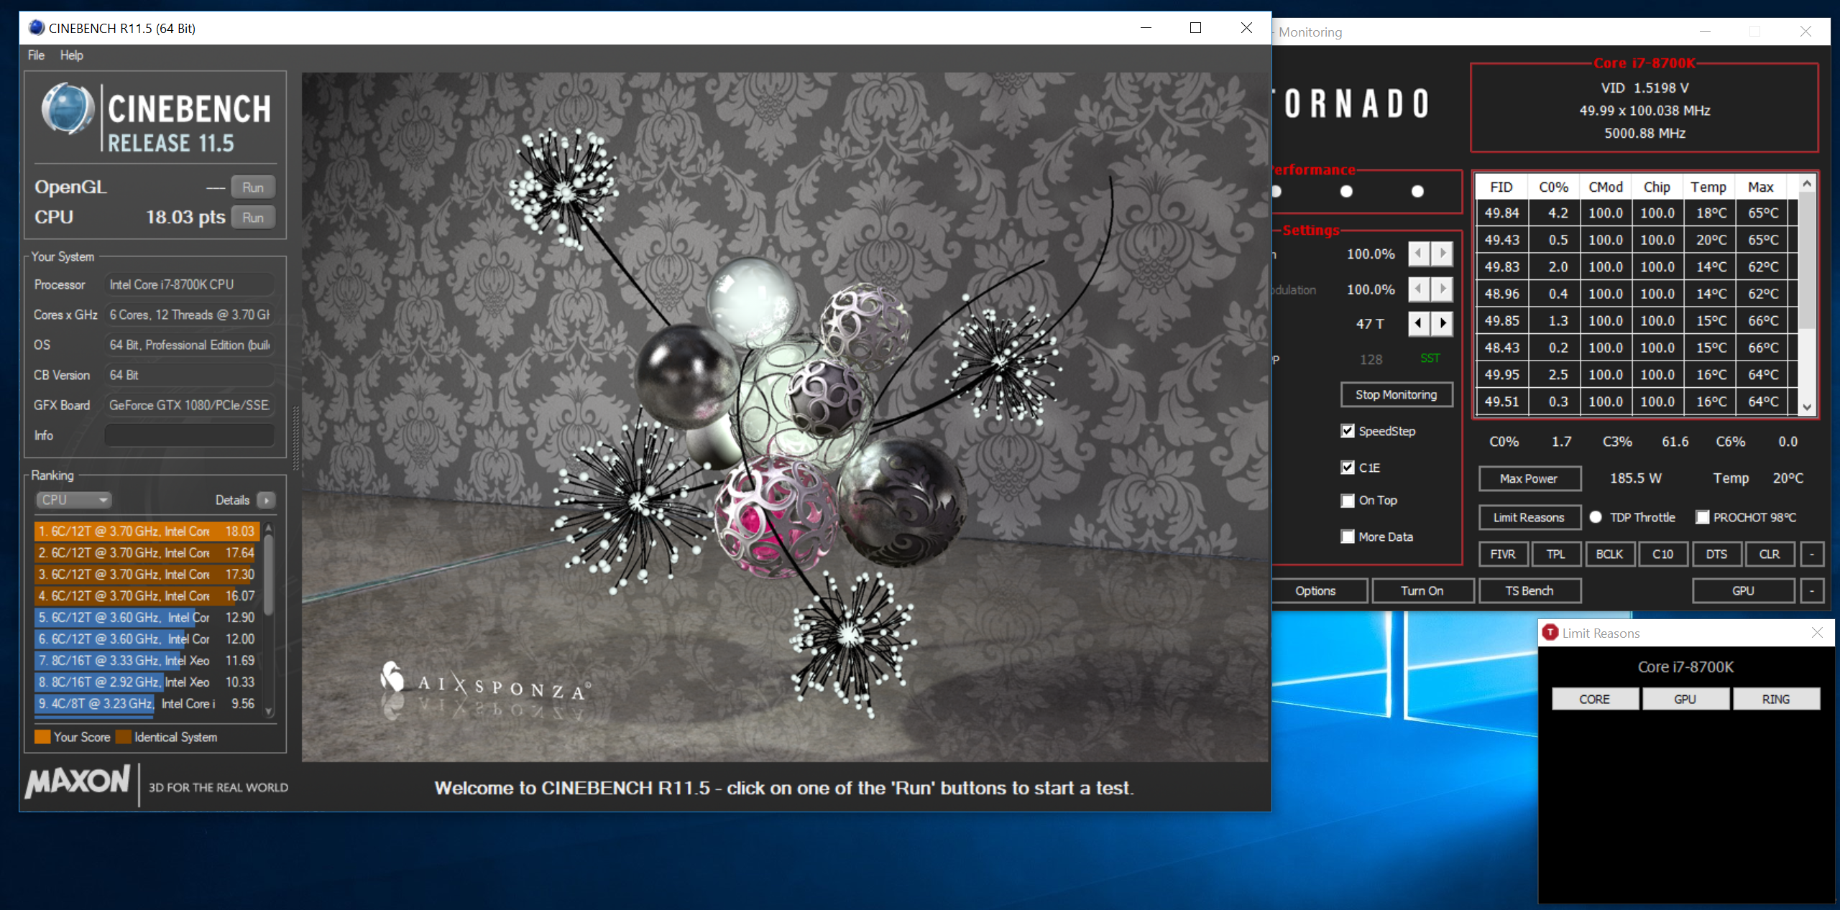Click the minus button next to CLR
Screen dimensions: 1840x910
point(1812,554)
